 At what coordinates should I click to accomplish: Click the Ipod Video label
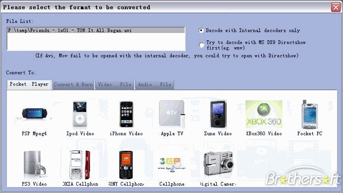point(80,133)
